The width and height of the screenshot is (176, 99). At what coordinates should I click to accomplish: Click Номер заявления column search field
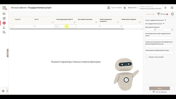pos(109,26)
